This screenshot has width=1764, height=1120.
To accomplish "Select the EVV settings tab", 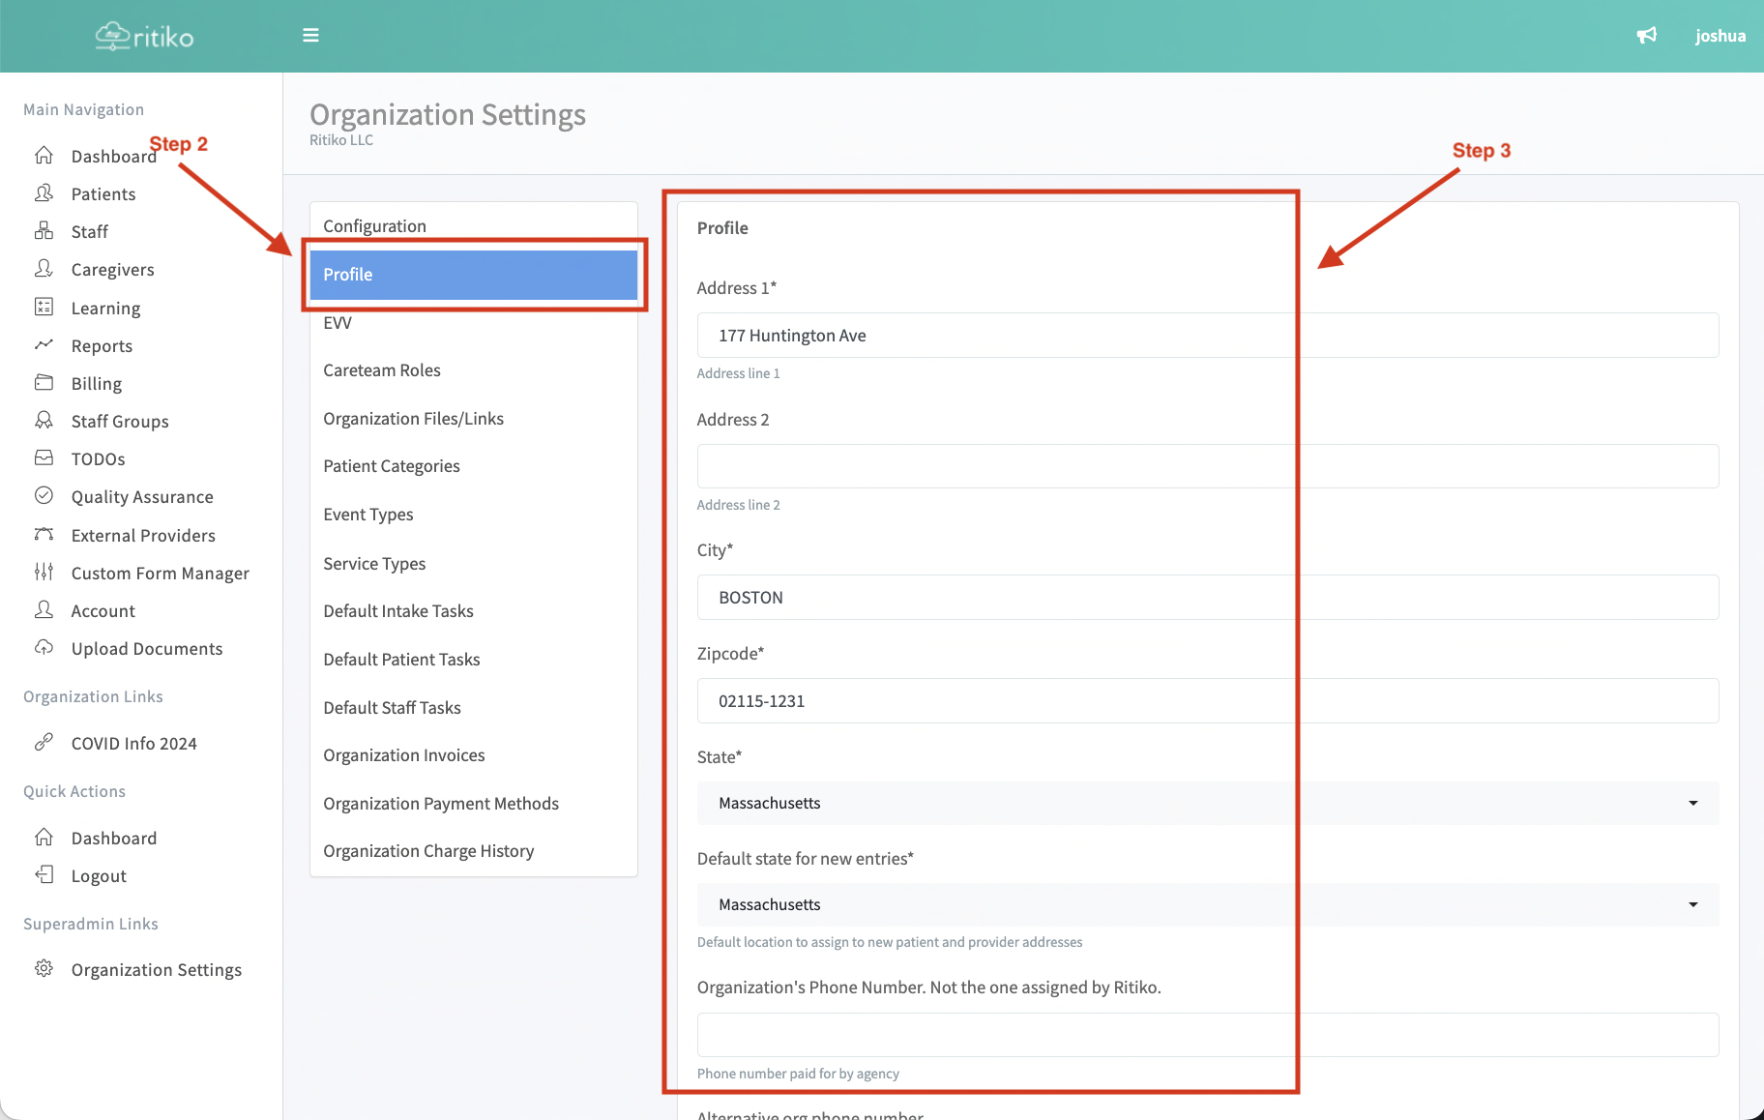I will click(338, 323).
